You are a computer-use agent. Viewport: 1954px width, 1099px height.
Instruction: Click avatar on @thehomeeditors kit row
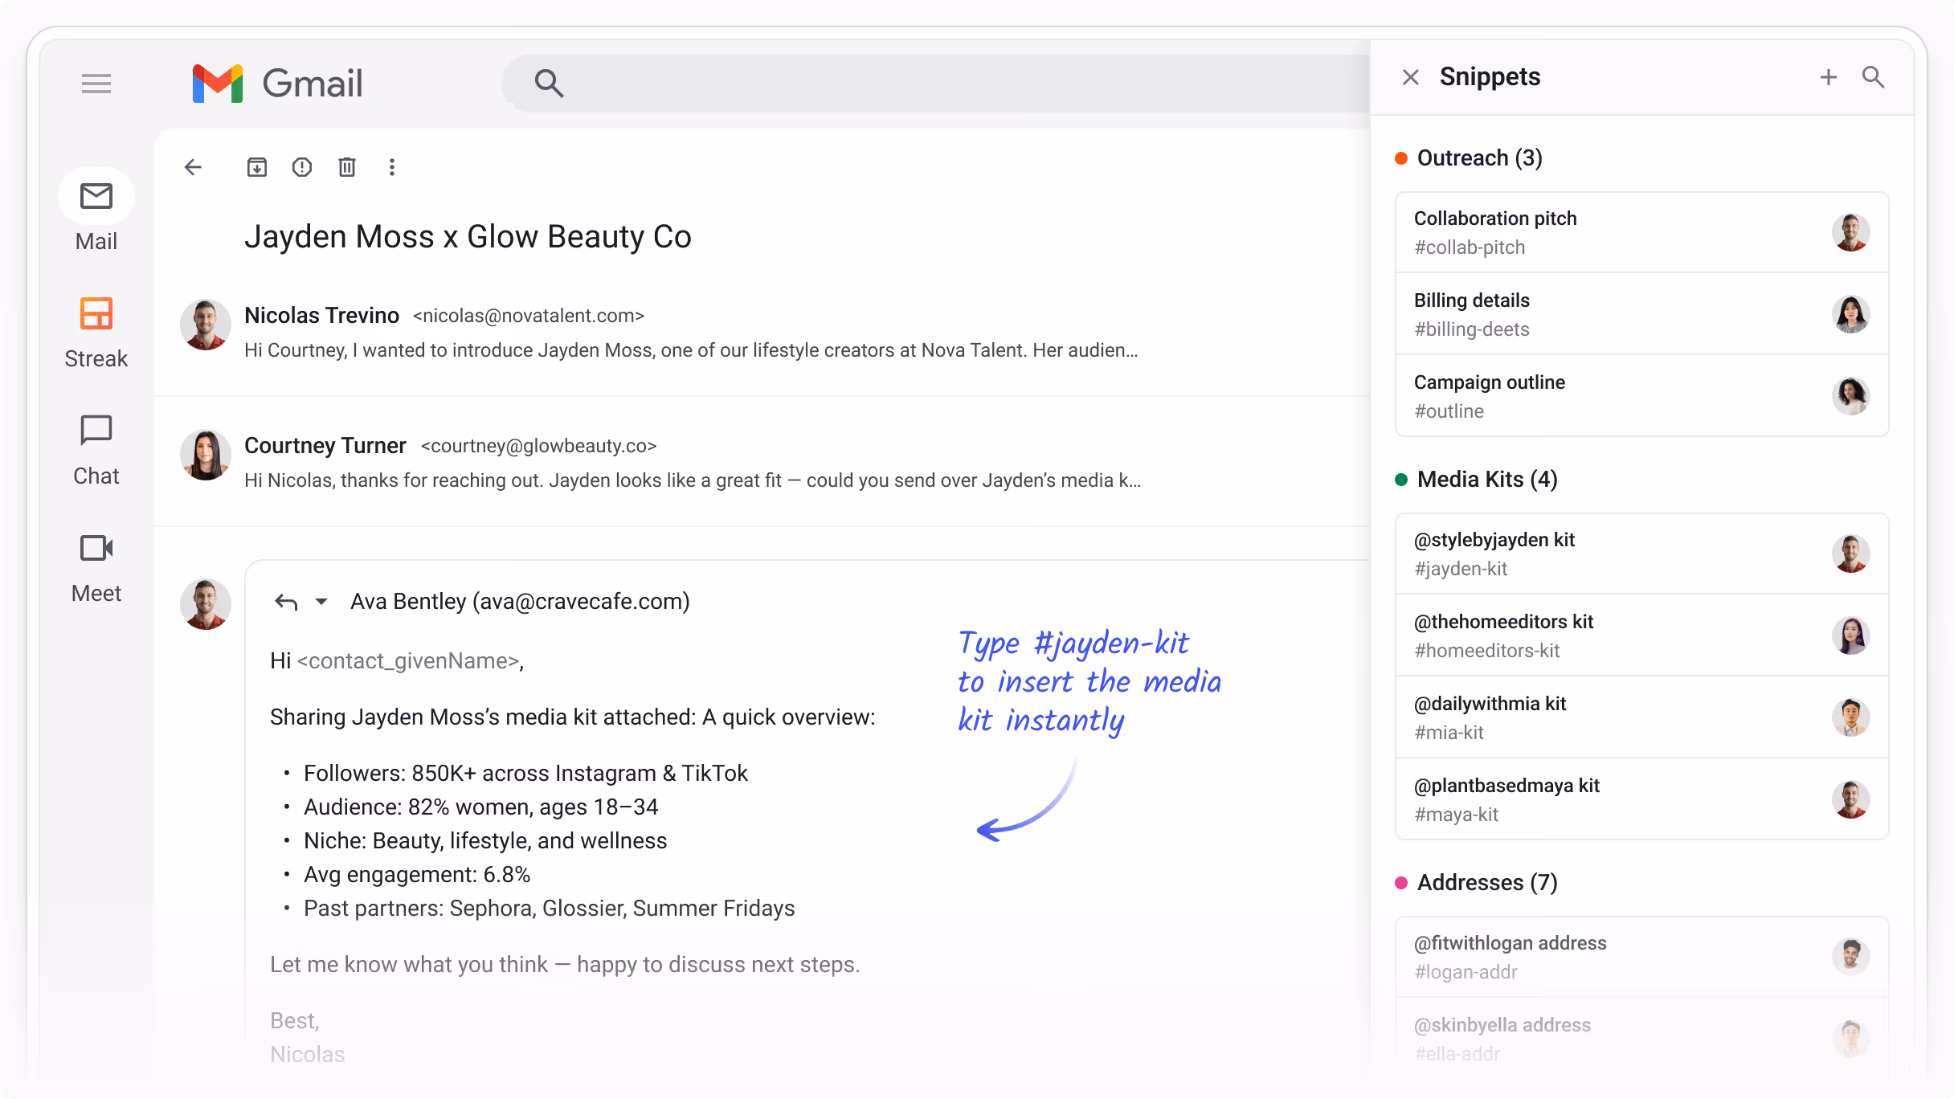point(1851,635)
